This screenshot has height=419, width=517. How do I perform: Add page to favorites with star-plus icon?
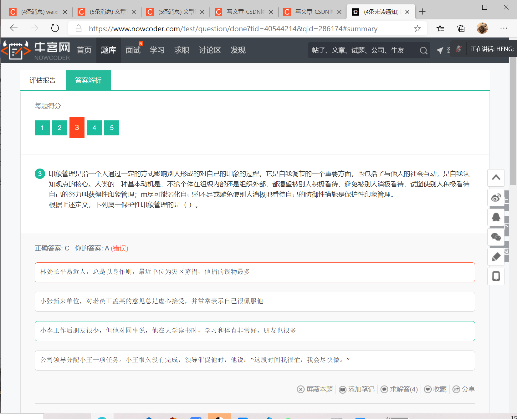pyautogui.click(x=417, y=29)
